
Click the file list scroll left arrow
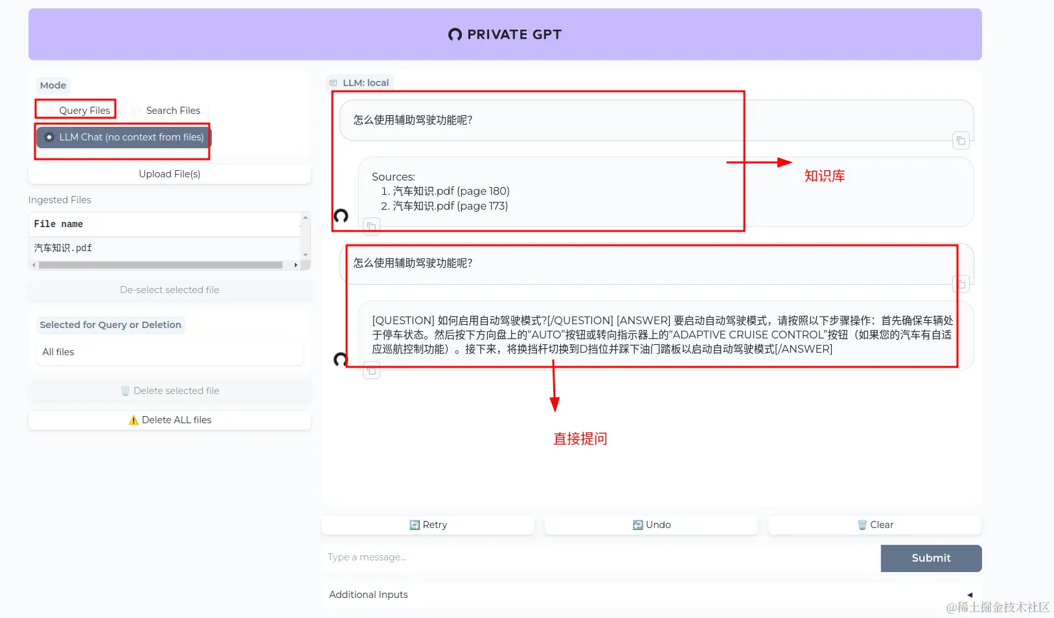coord(34,265)
